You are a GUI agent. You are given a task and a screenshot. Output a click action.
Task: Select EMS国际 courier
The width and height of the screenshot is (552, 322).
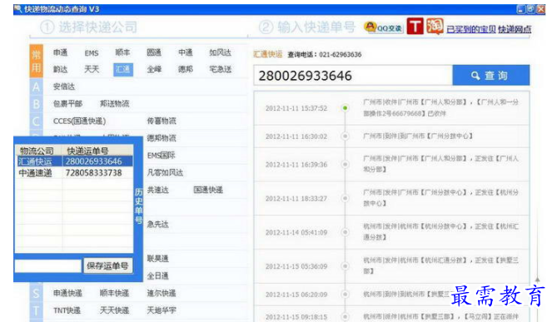click(161, 156)
